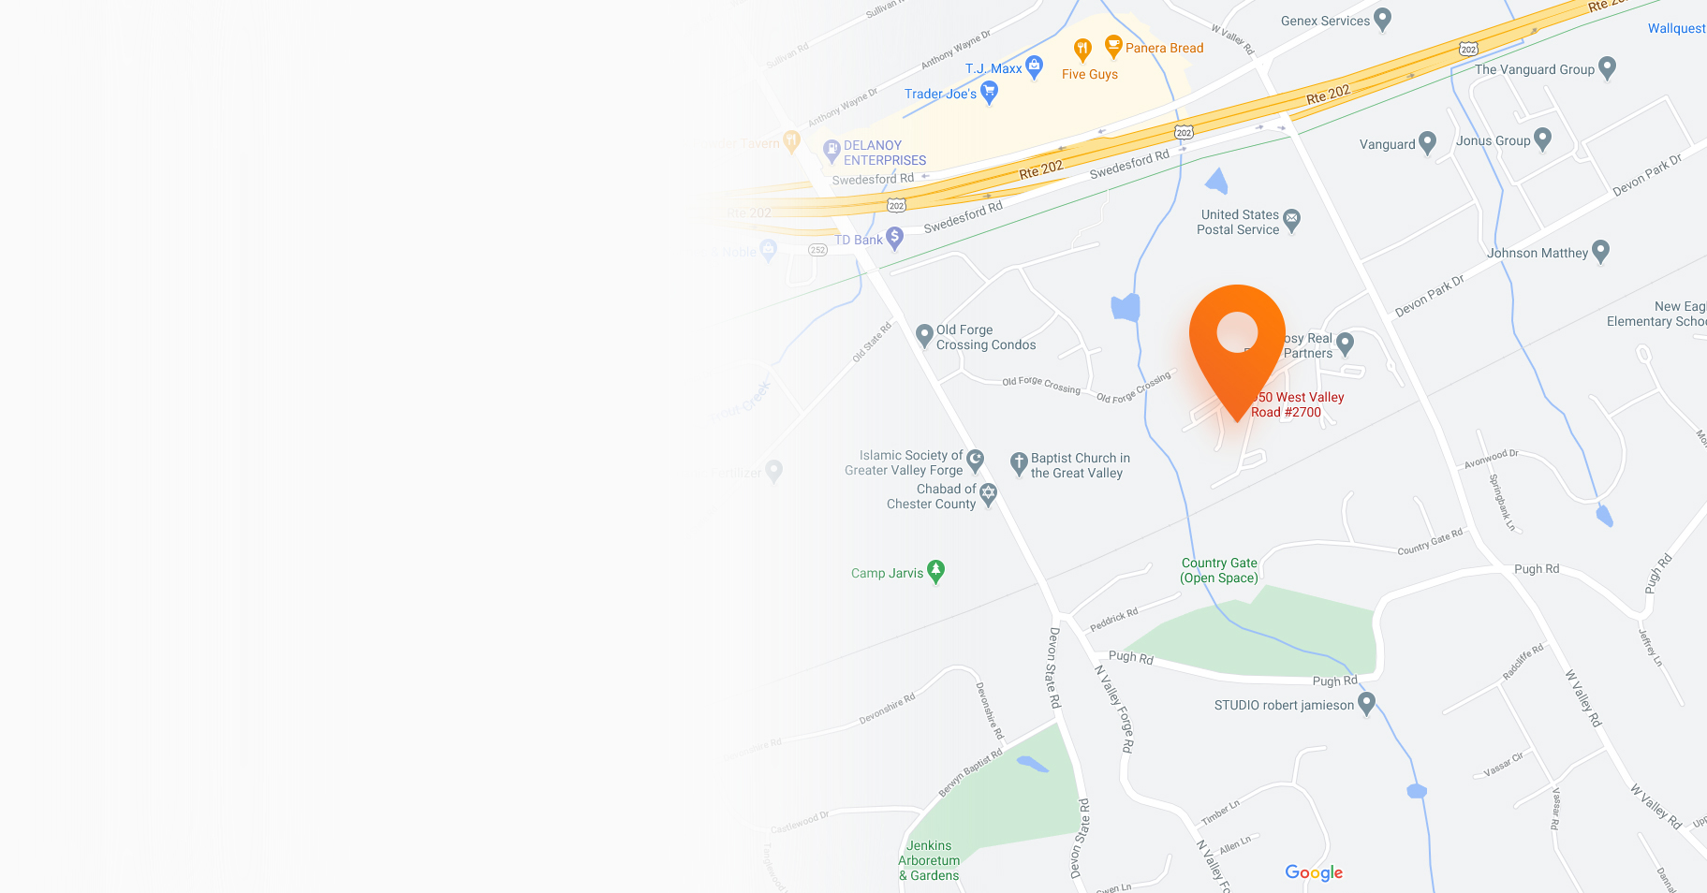The width and height of the screenshot is (1707, 893).
Task: Select the Chabad of Chester County marker
Action: 988,494
